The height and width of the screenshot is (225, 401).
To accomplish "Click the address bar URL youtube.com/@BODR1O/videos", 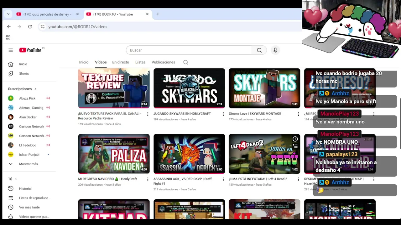I will [78, 27].
